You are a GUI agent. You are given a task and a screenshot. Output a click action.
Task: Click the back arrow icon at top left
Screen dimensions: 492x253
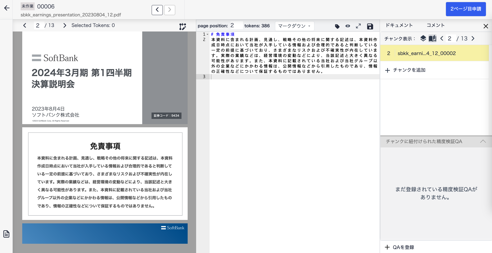tap(7, 8)
